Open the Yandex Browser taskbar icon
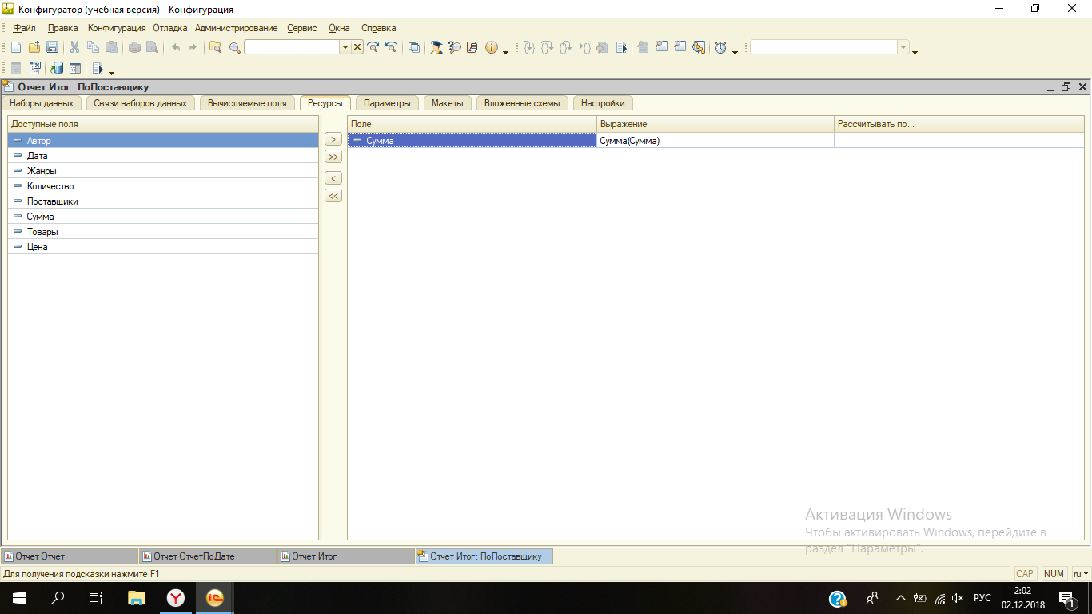 click(x=175, y=598)
